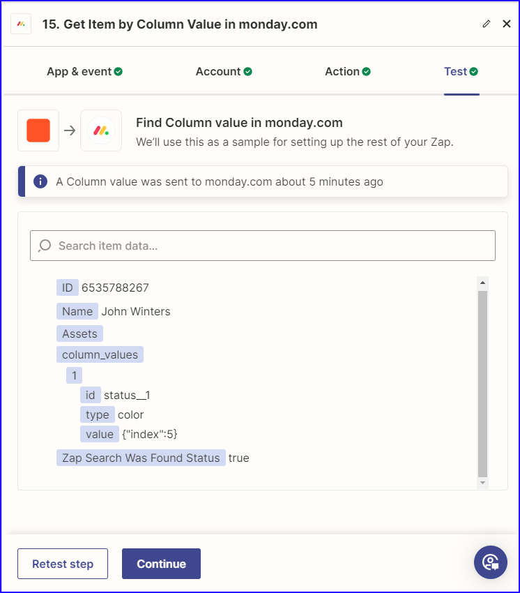
Task: Click scrollbar up arrow in results
Action: click(482, 283)
